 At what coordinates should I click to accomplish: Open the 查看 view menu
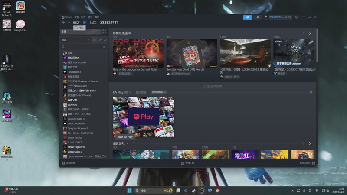click(x=76, y=17)
